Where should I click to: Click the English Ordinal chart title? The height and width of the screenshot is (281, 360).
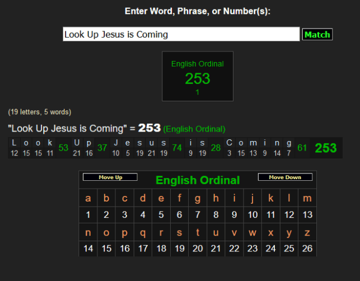click(x=198, y=180)
